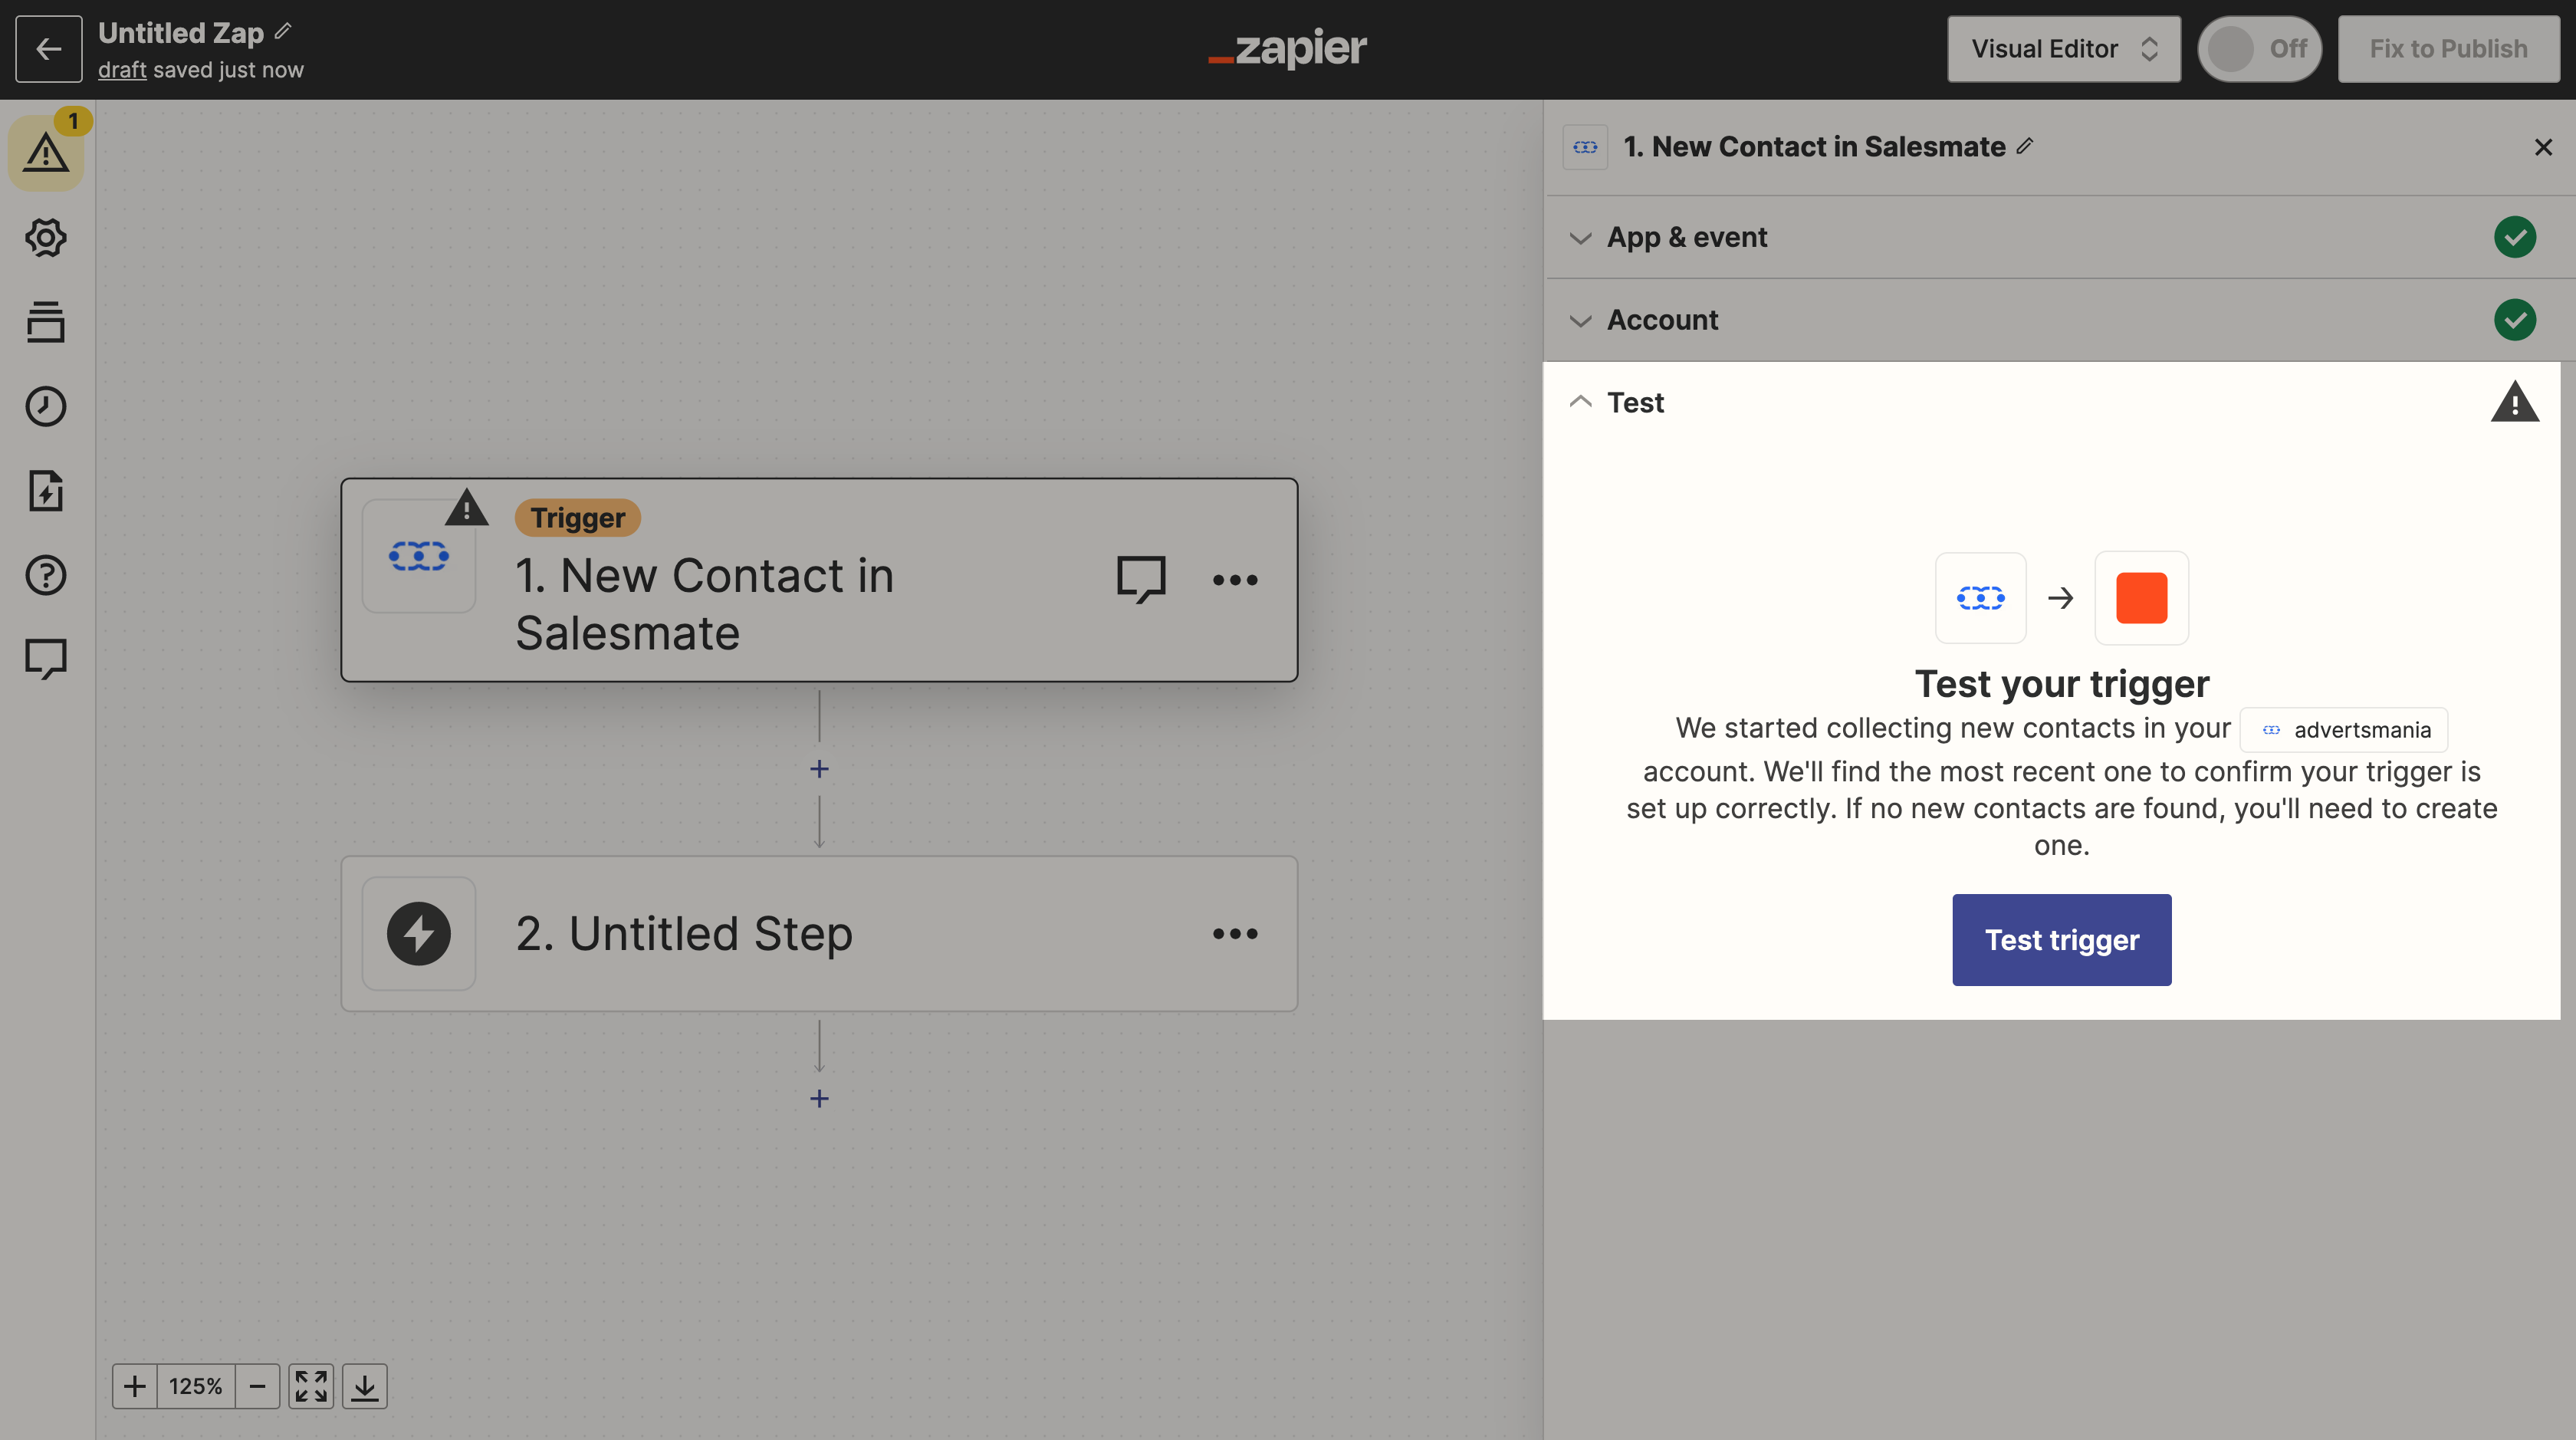
Task: Open Zap details file-bolt icon
Action: [x=46, y=491]
